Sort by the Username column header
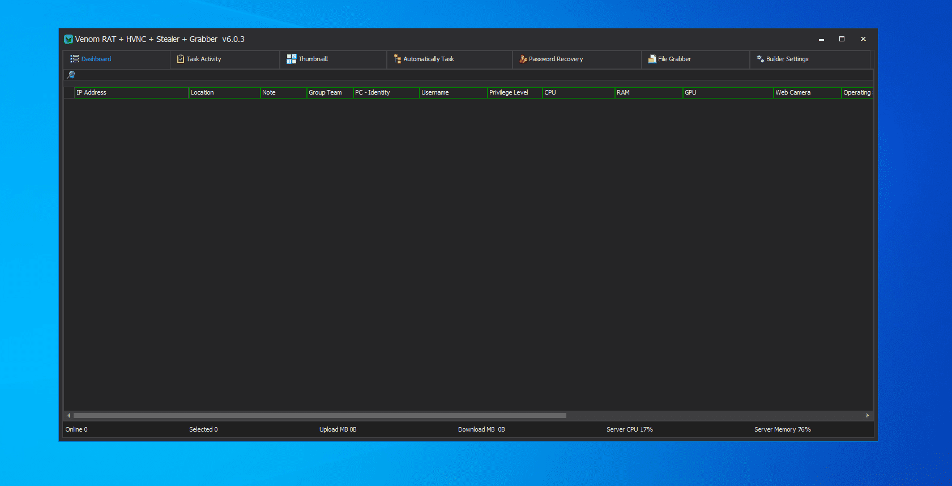This screenshot has height=486, width=952. 453,92
